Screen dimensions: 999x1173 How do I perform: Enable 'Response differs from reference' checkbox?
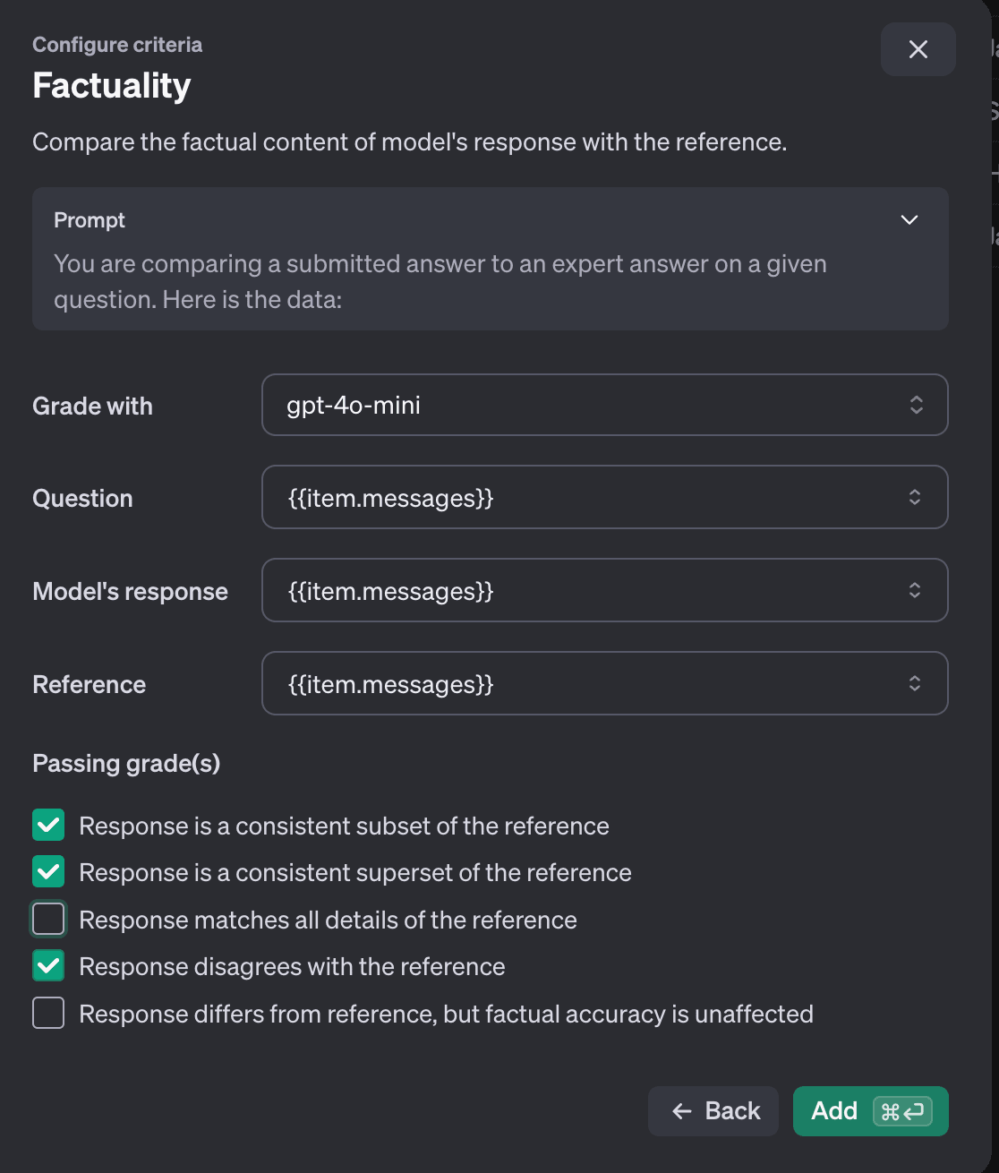tap(48, 1014)
